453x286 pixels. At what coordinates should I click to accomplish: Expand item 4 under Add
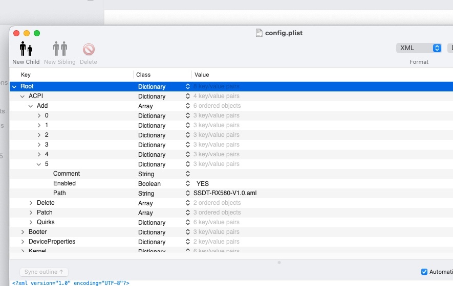pyautogui.click(x=39, y=155)
